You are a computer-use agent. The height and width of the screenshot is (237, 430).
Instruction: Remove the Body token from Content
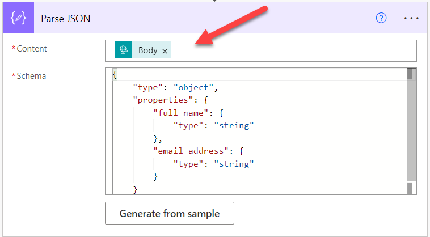165,51
